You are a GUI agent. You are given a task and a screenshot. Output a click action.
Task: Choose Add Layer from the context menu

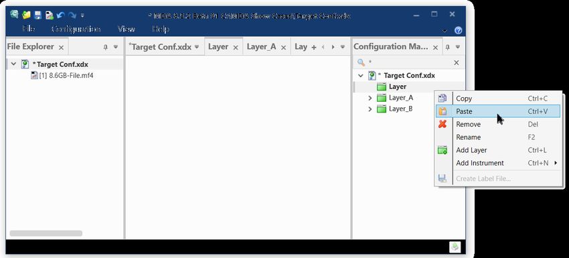coord(497,150)
